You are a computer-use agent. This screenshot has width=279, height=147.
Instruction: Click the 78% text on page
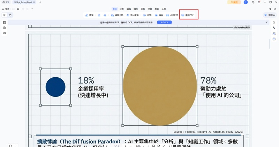(208, 80)
